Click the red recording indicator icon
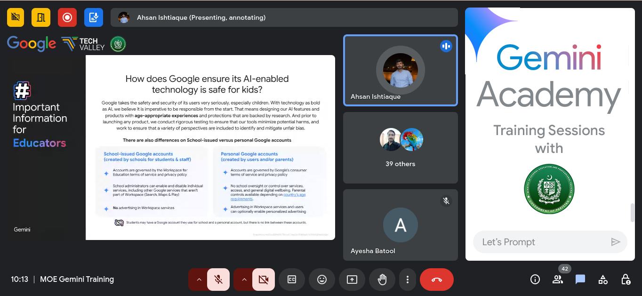 [67, 17]
